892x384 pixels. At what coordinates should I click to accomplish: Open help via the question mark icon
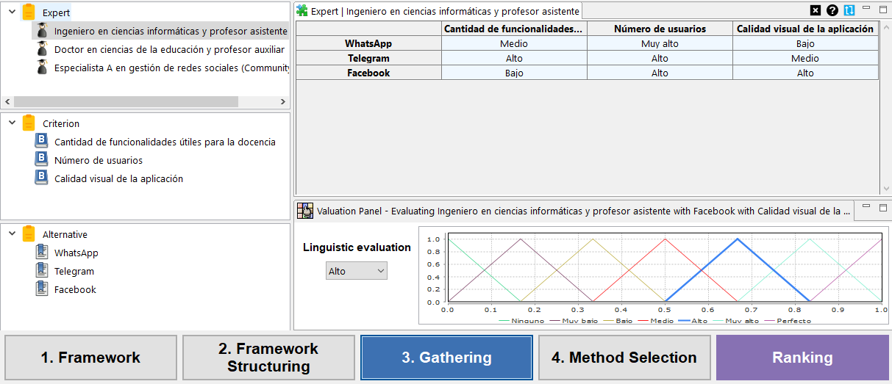(832, 10)
